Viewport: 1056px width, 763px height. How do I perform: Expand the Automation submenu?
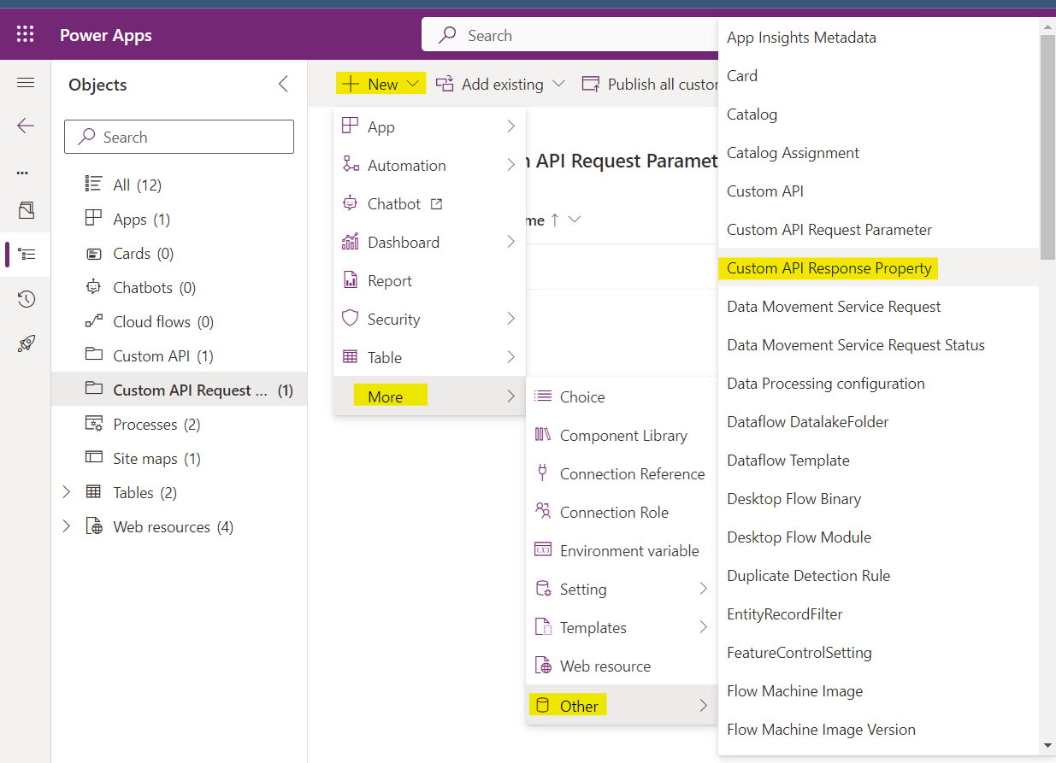click(511, 165)
